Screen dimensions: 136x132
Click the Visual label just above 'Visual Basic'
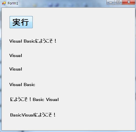(x=16, y=69)
